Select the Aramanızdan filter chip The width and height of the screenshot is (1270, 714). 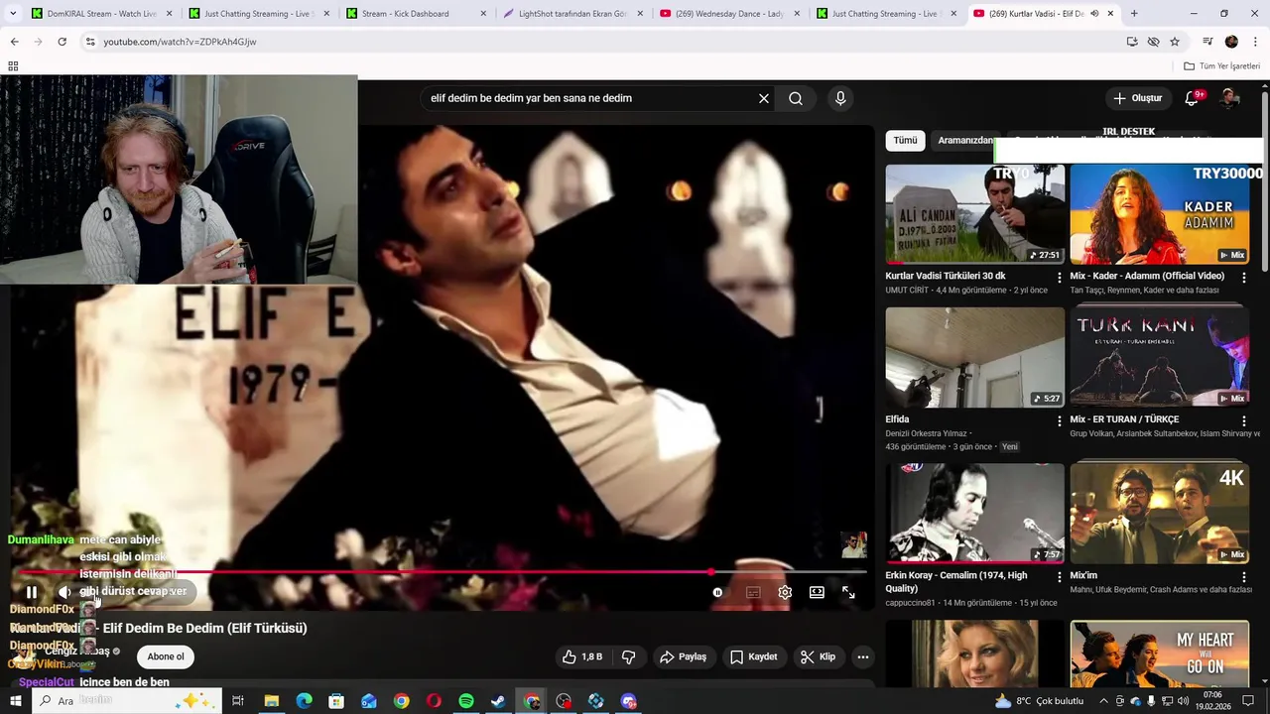tap(964, 141)
